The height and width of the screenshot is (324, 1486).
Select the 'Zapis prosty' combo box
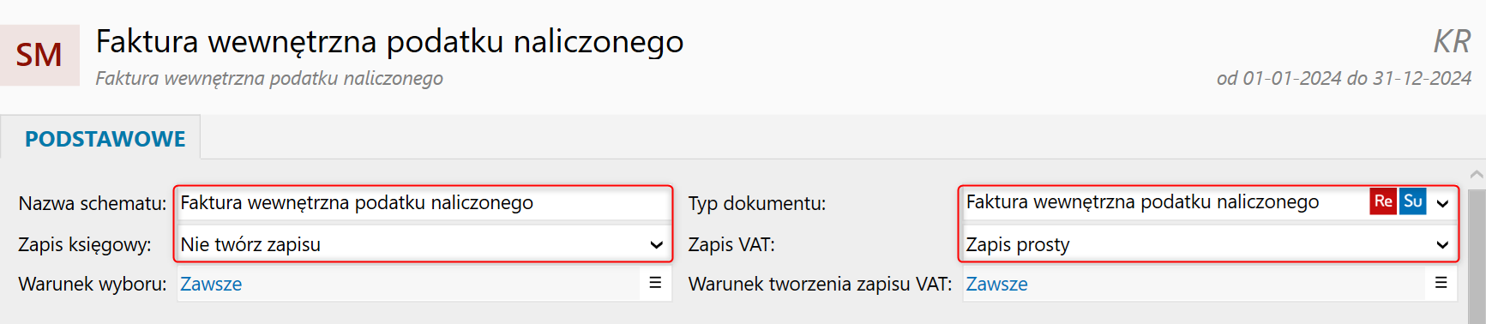(x=1207, y=244)
